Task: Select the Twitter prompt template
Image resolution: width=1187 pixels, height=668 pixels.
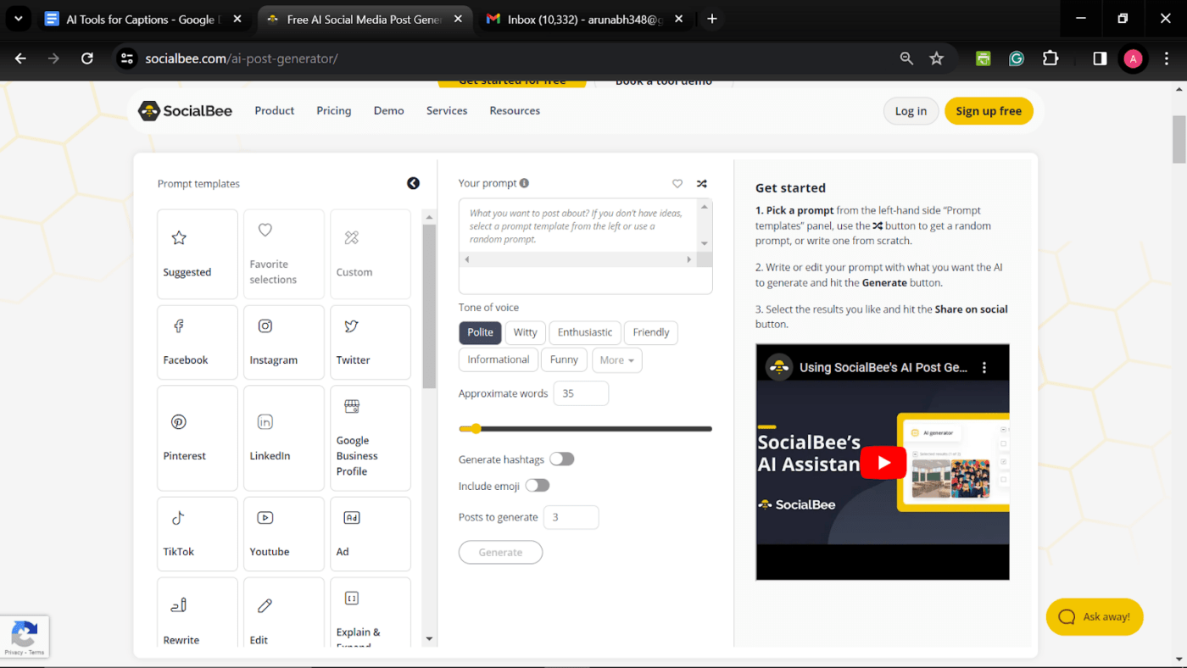Action: tap(370, 342)
